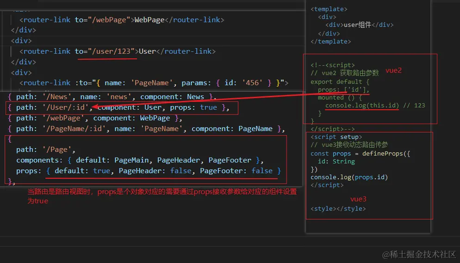Viewport: 460px width, 263px height.
Task: Click the "user组件" div line
Action: pos(360,25)
